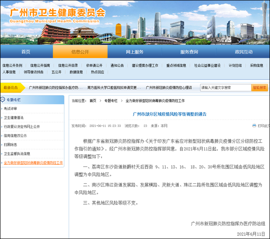This screenshot has width=270, height=239.
Task: Open the 通知公告 submenu link
Action: pyautogui.click(x=117, y=65)
